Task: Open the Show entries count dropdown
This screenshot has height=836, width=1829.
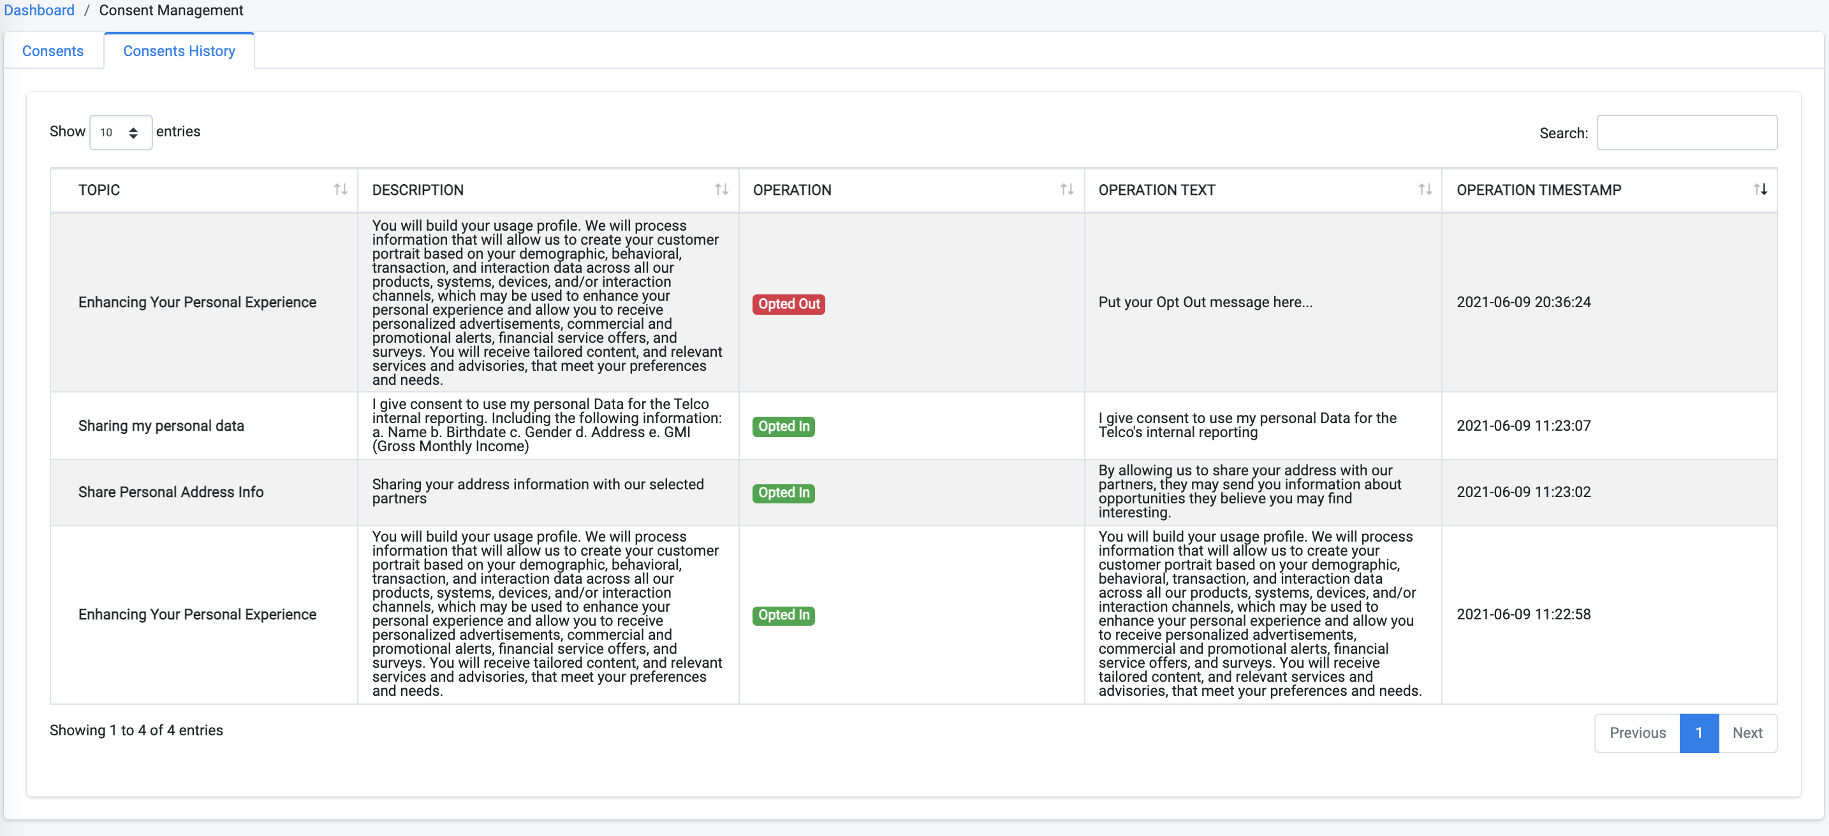Action: [x=121, y=133]
